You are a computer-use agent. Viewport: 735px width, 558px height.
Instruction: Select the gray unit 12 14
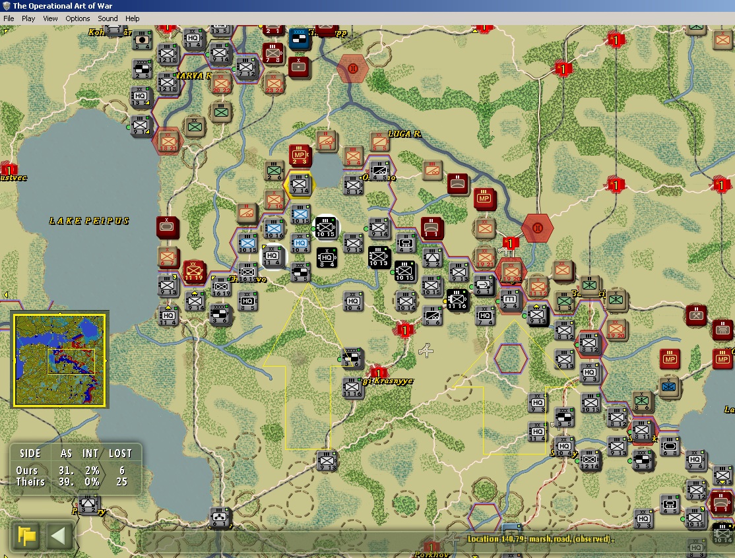click(x=590, y=460)
